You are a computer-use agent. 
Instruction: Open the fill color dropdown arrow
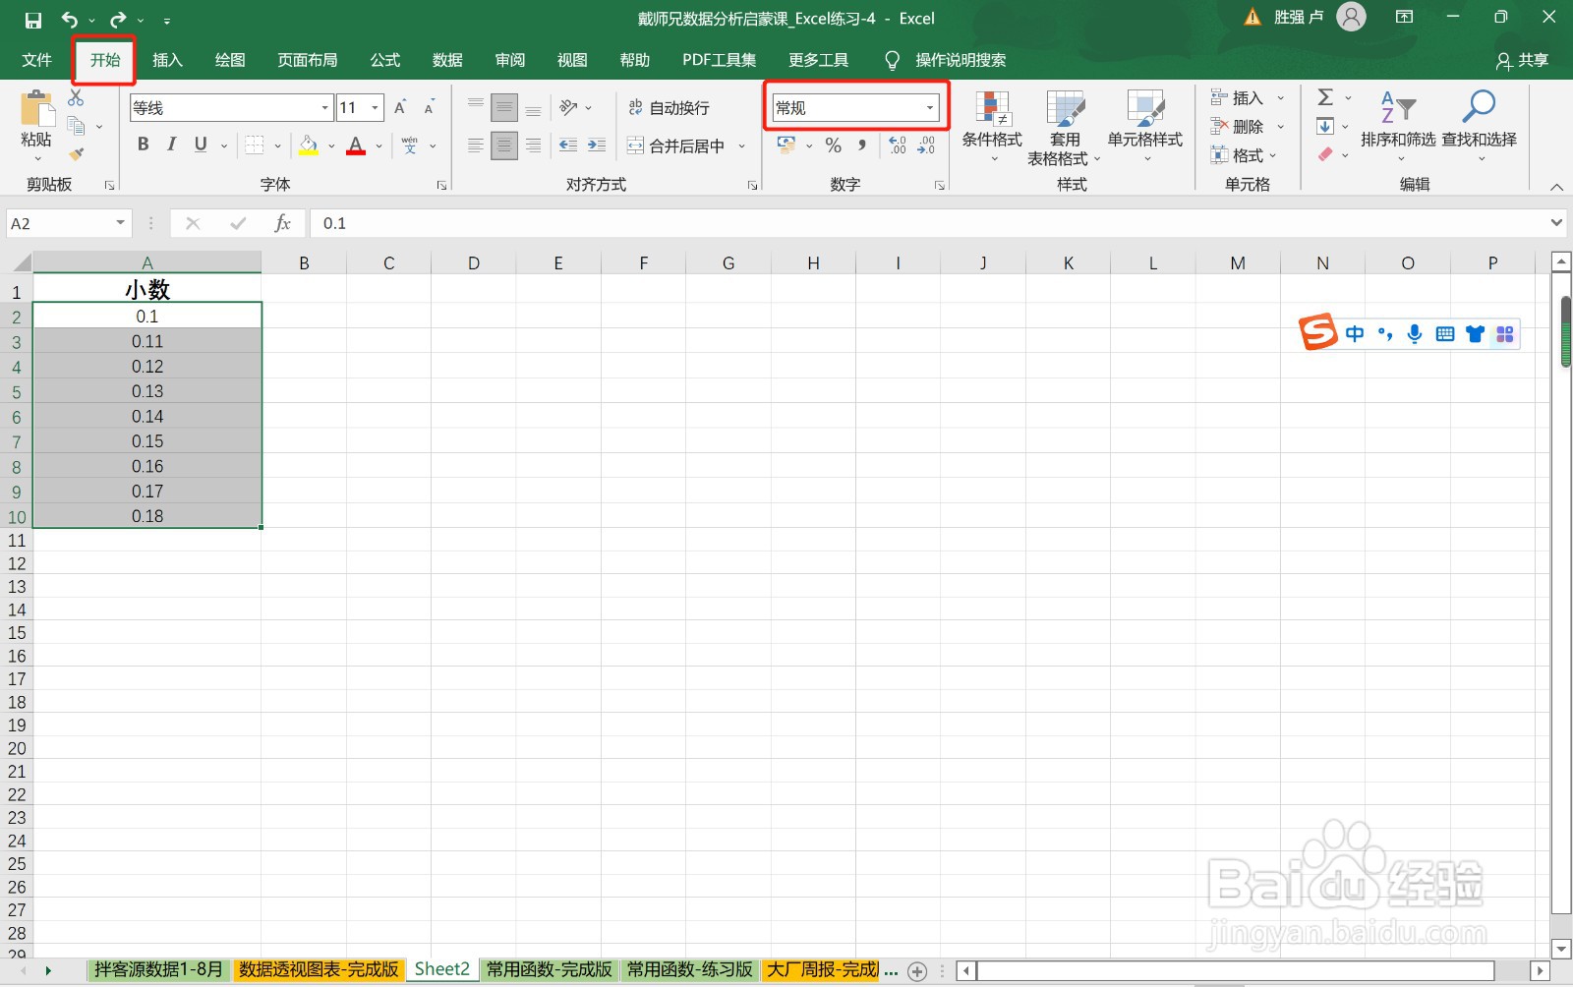(x=329, y=145)
